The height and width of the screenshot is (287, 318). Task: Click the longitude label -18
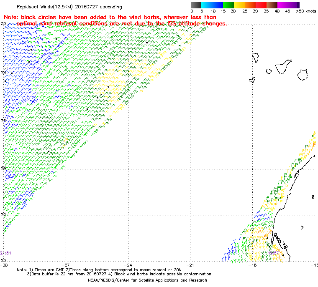252,265
